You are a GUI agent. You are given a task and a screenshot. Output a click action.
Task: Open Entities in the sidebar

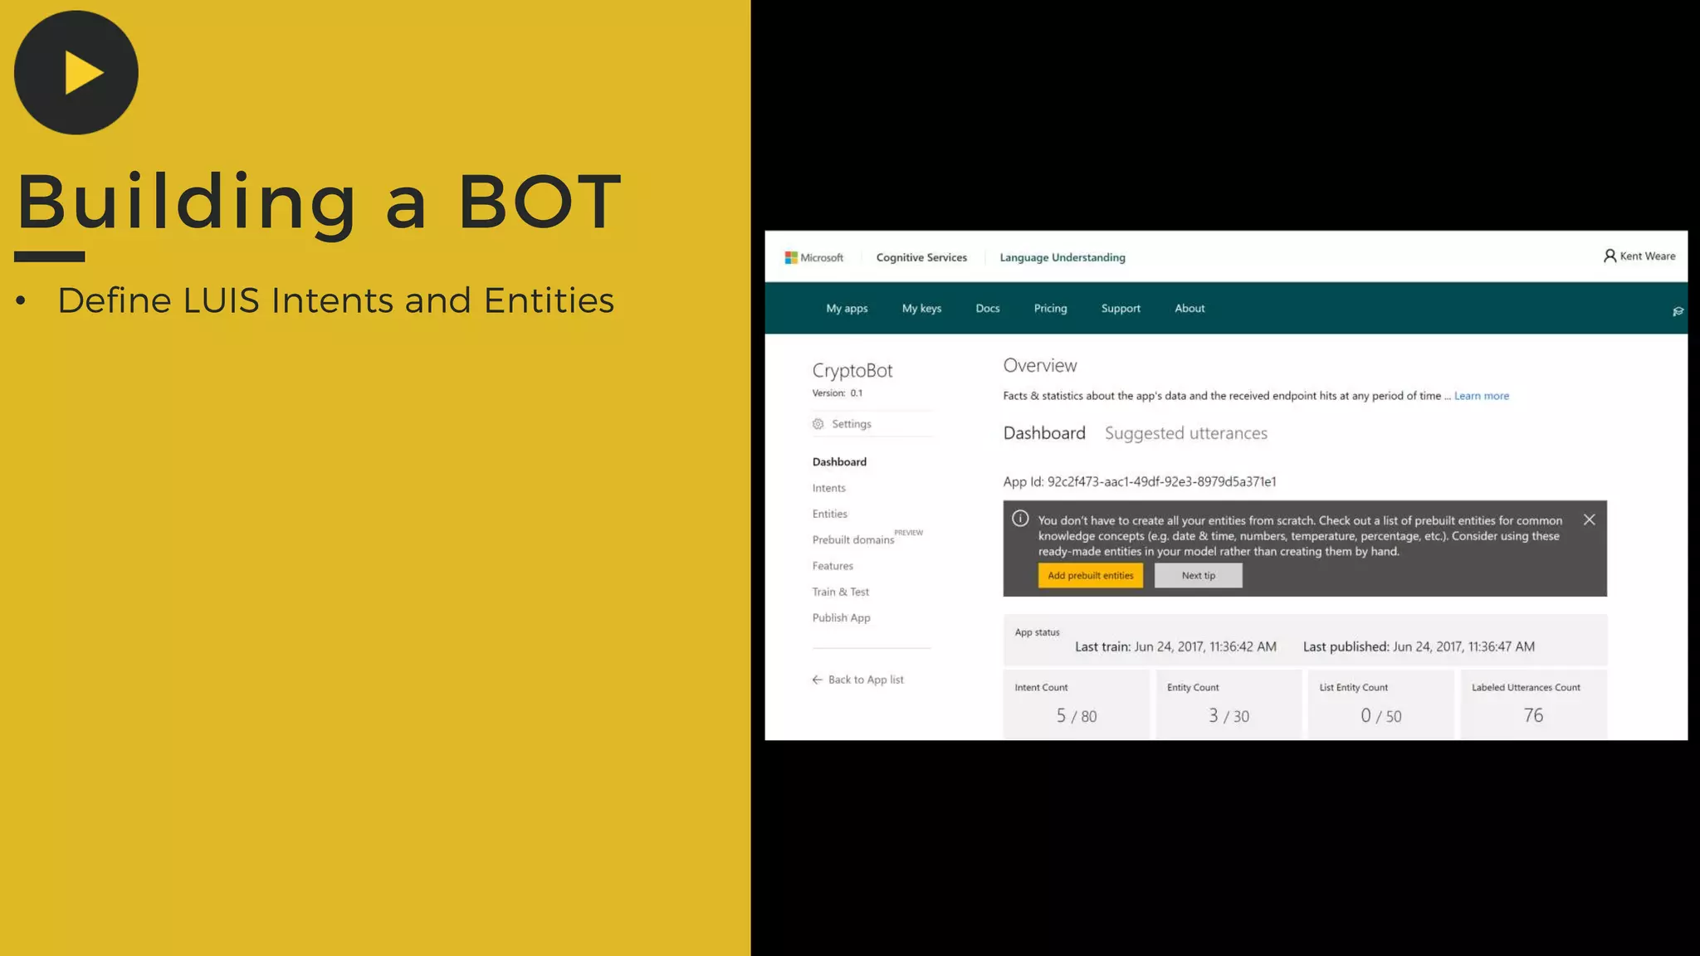pos(829,514)
